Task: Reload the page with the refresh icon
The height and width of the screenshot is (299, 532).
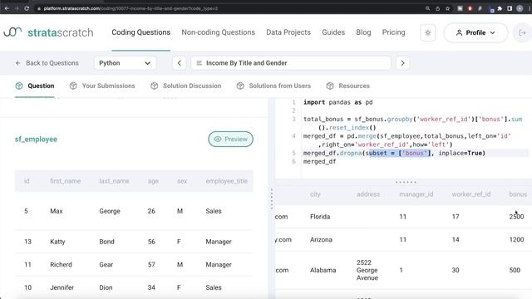Action: point(27,8)
